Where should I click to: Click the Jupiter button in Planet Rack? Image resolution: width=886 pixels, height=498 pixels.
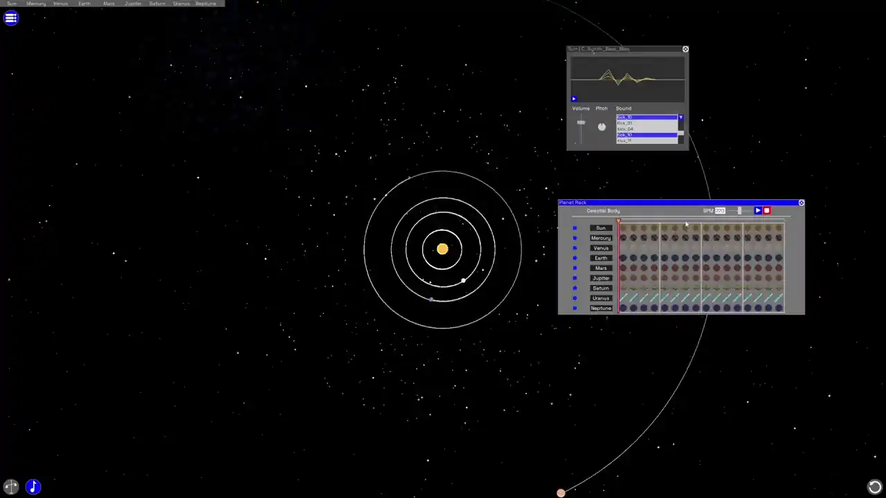pos(601,278)
